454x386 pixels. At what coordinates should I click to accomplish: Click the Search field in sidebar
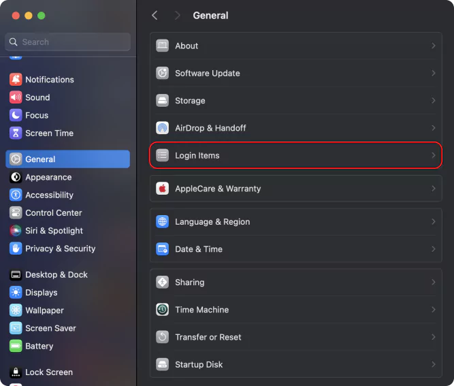pos(68,42)
